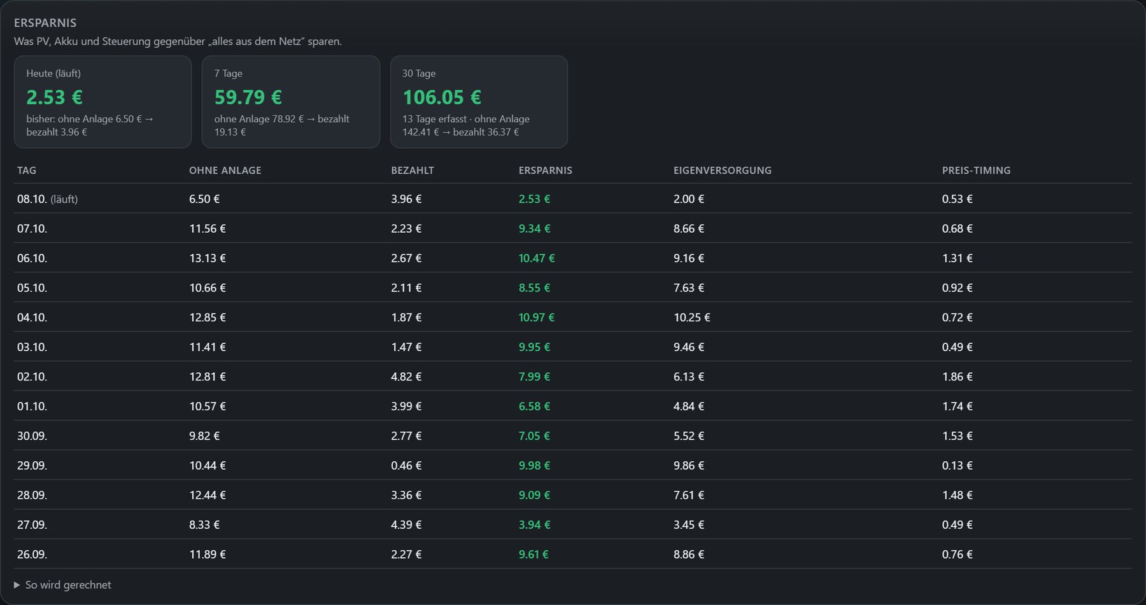The height and width of the screenshot is (605, 1146).
Task: Click '3.94 €' savings on 27.09.
Action: pyautogui.click(x=534, y=525)
